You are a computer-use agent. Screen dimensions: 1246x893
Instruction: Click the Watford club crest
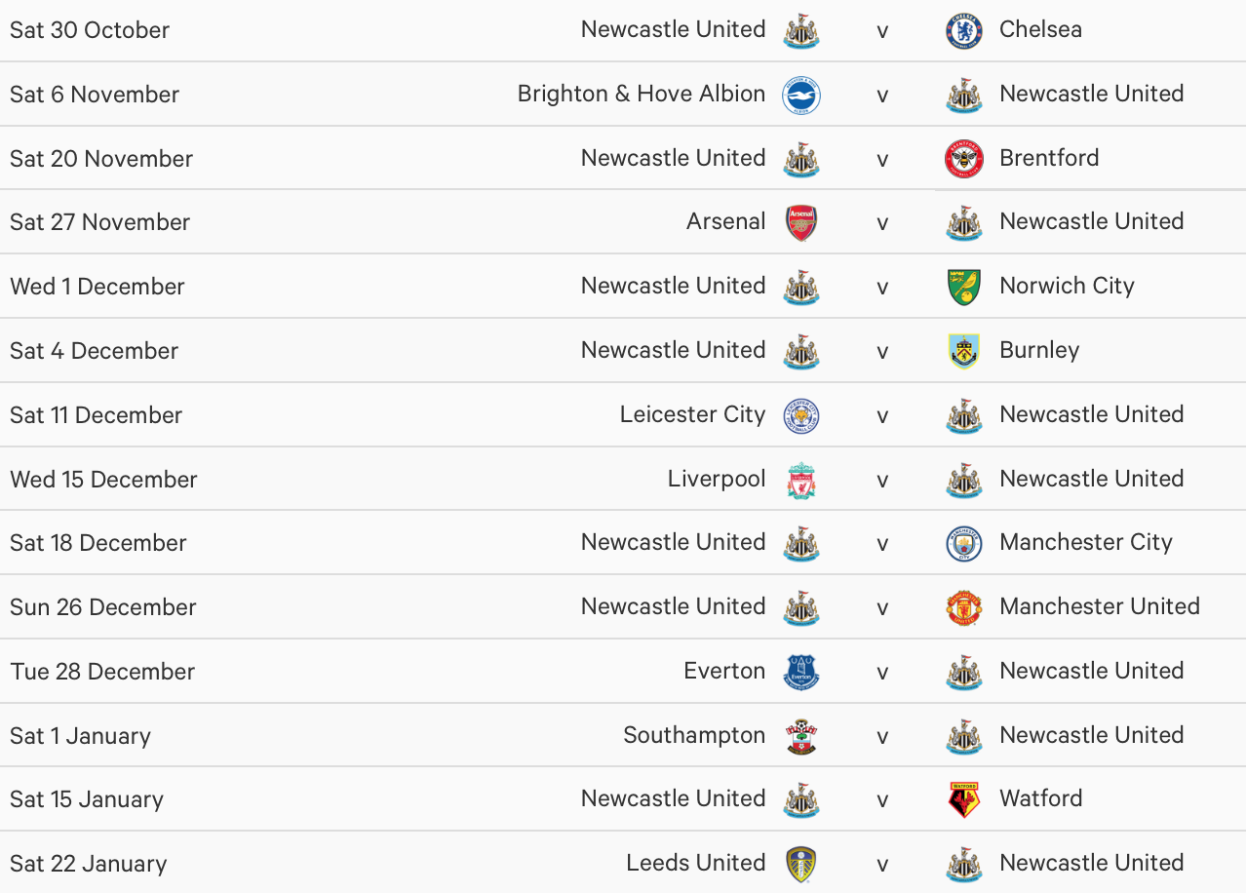point(964,799)
